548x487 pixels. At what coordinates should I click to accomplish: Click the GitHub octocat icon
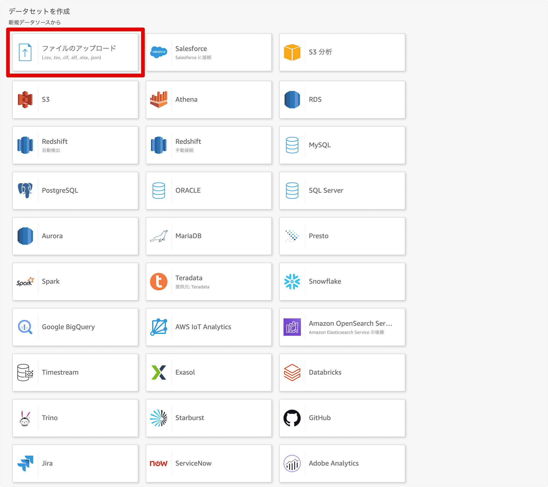(x=292, y=418)
